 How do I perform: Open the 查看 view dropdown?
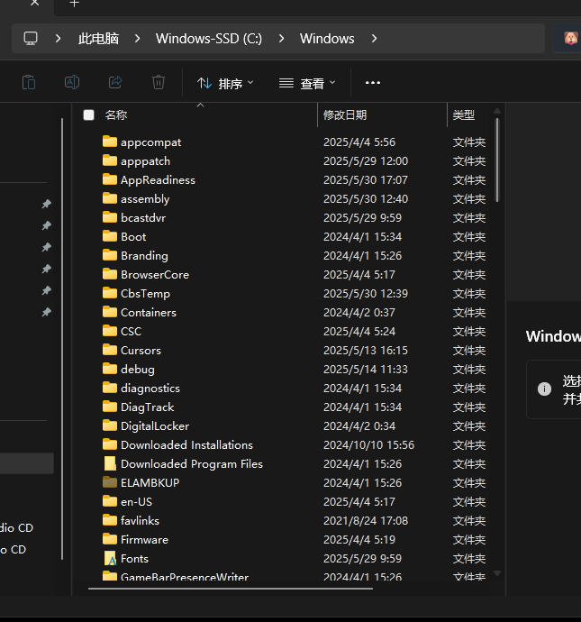(x=307, y=83)
